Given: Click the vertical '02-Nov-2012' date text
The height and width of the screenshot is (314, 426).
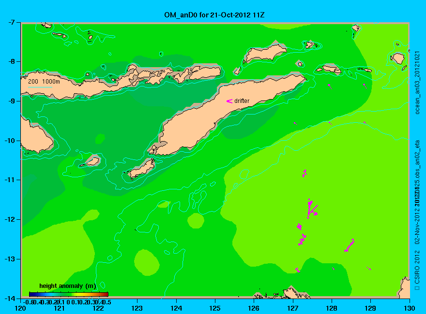Looking at the screenshot, I should (x=417, y=225).
